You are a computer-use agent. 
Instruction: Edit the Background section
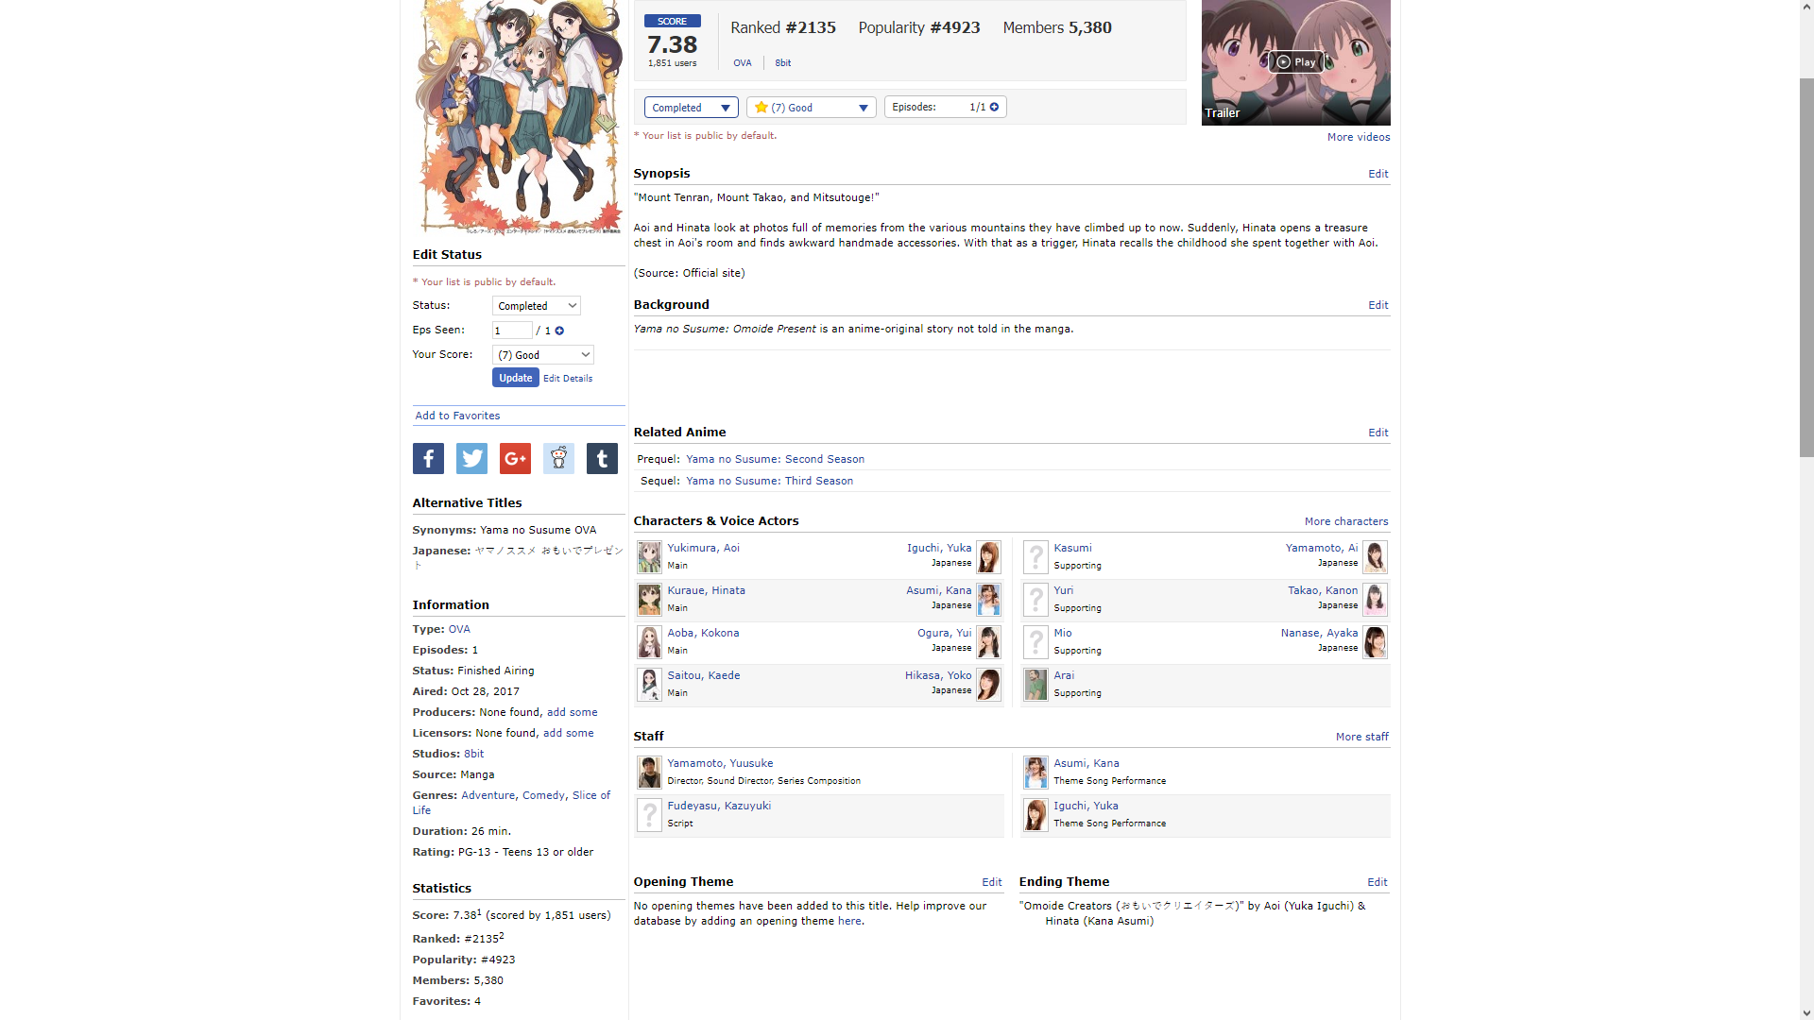pos(1378,305)
